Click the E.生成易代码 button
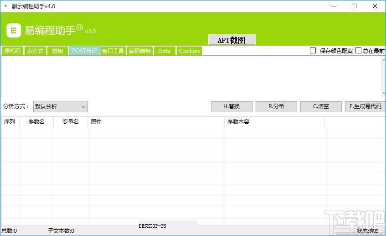 pos(365,106)
